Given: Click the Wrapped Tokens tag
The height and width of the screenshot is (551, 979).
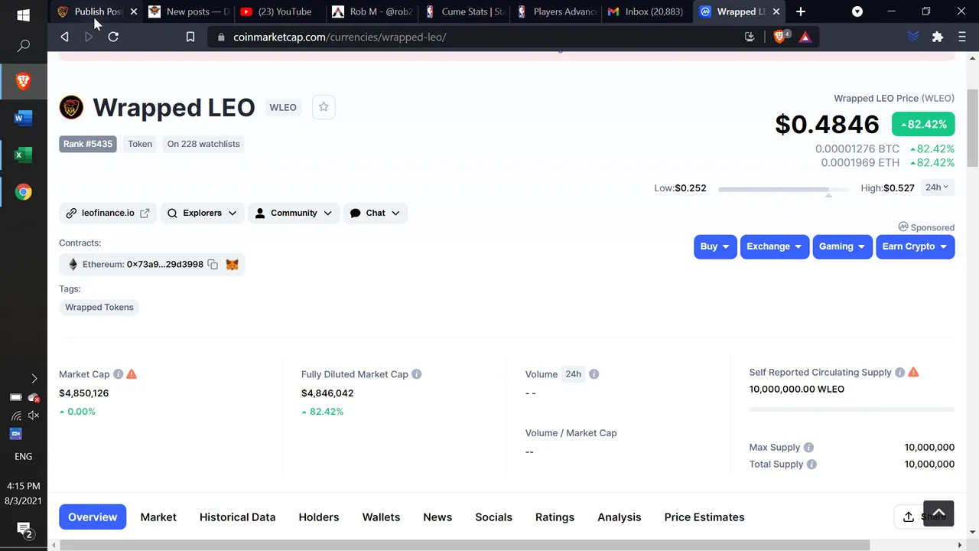Looking at the screenshot, I should coord(99,307).
